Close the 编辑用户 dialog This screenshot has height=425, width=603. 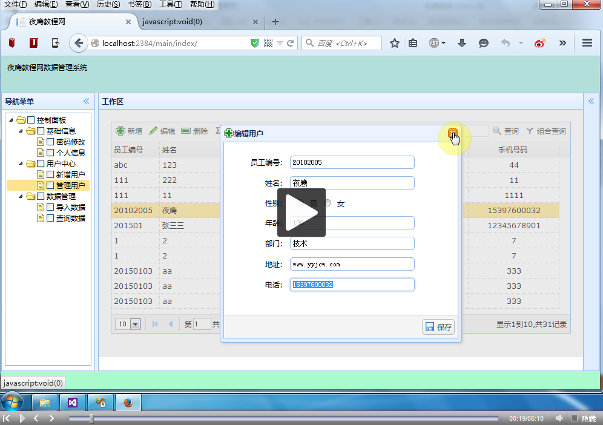(452, 133)
